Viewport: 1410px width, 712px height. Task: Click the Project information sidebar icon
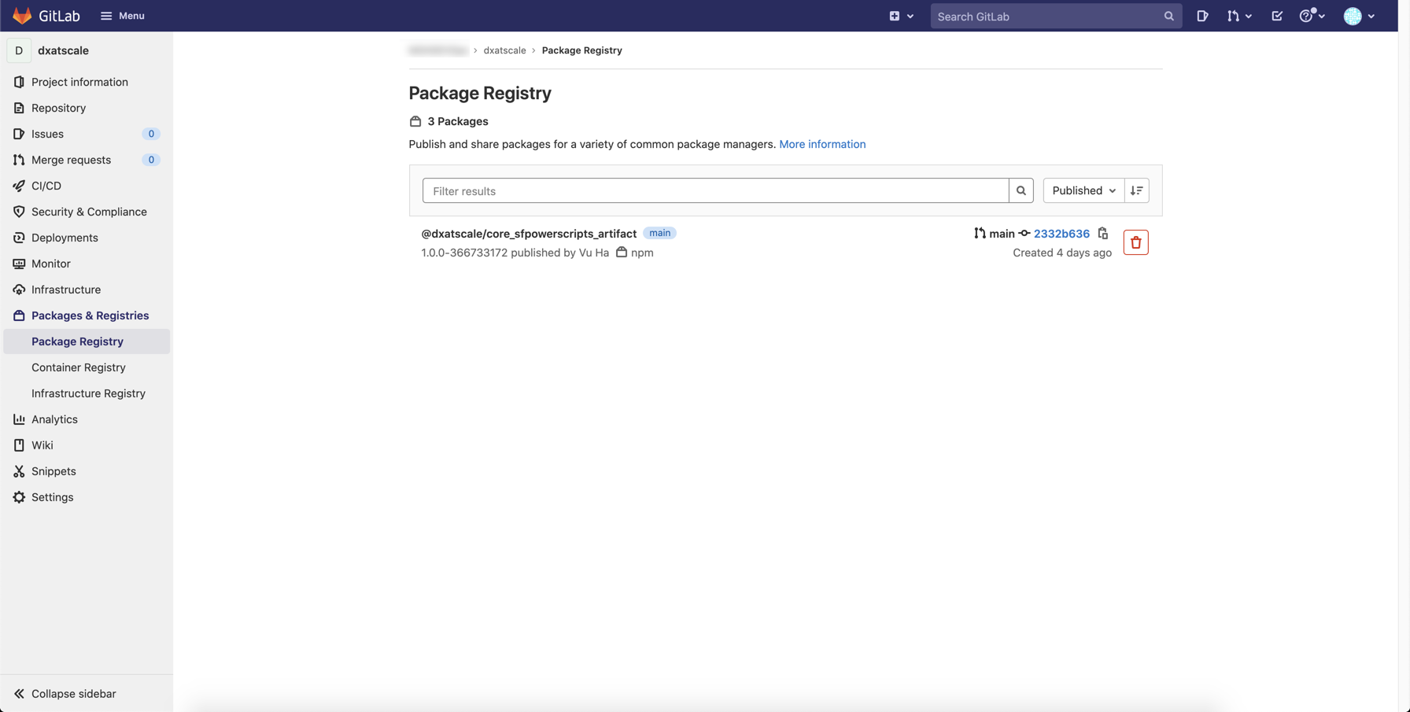(x=19, y=82)
